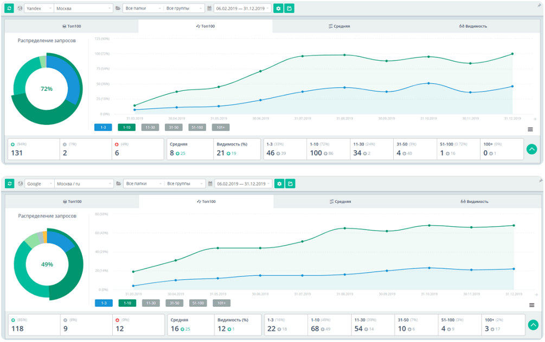The height and width of the screenshot is (342, 545).
Task: Click folder icon in Yandex panel
Action: click(118, 8)
